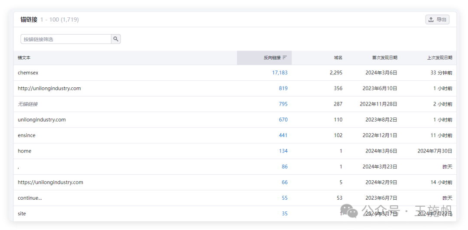The width and height of the screenshot is (468, 230).
Task: Click the 锚文本 column header
Action: [24, 58]
